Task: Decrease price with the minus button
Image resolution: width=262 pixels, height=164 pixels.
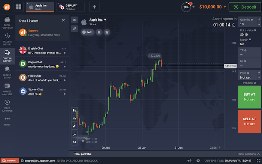Action: (259, 78)
